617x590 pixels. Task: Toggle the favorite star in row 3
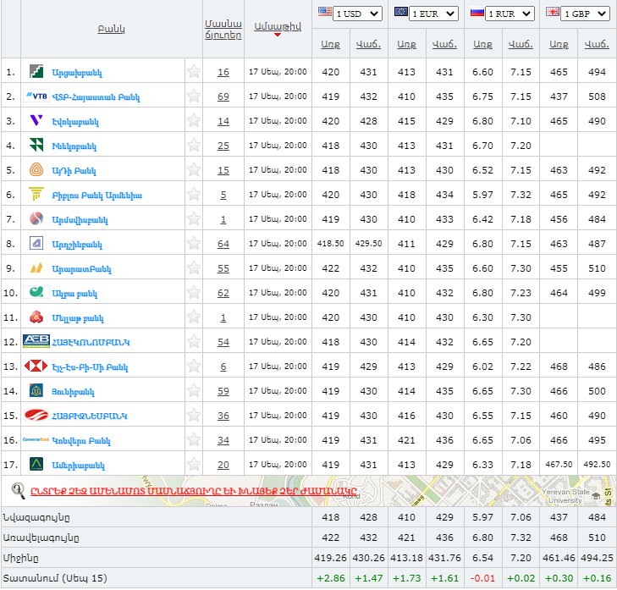tap(194, 120)
